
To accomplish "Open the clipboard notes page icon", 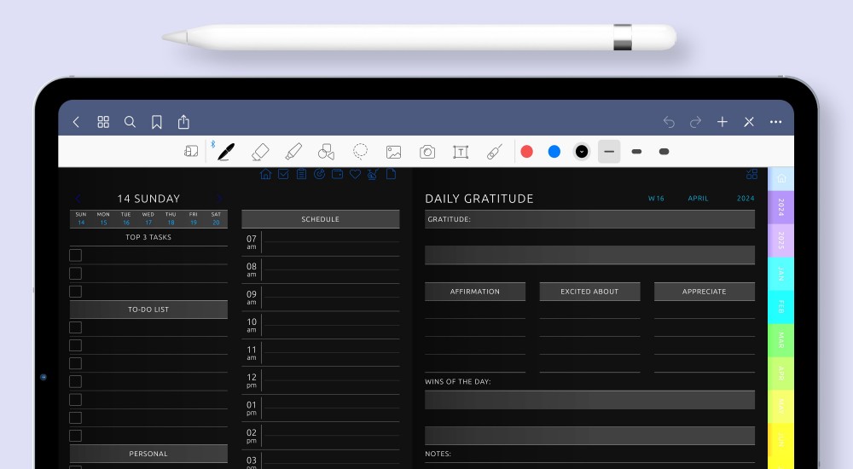I will [x=301, y=174].
